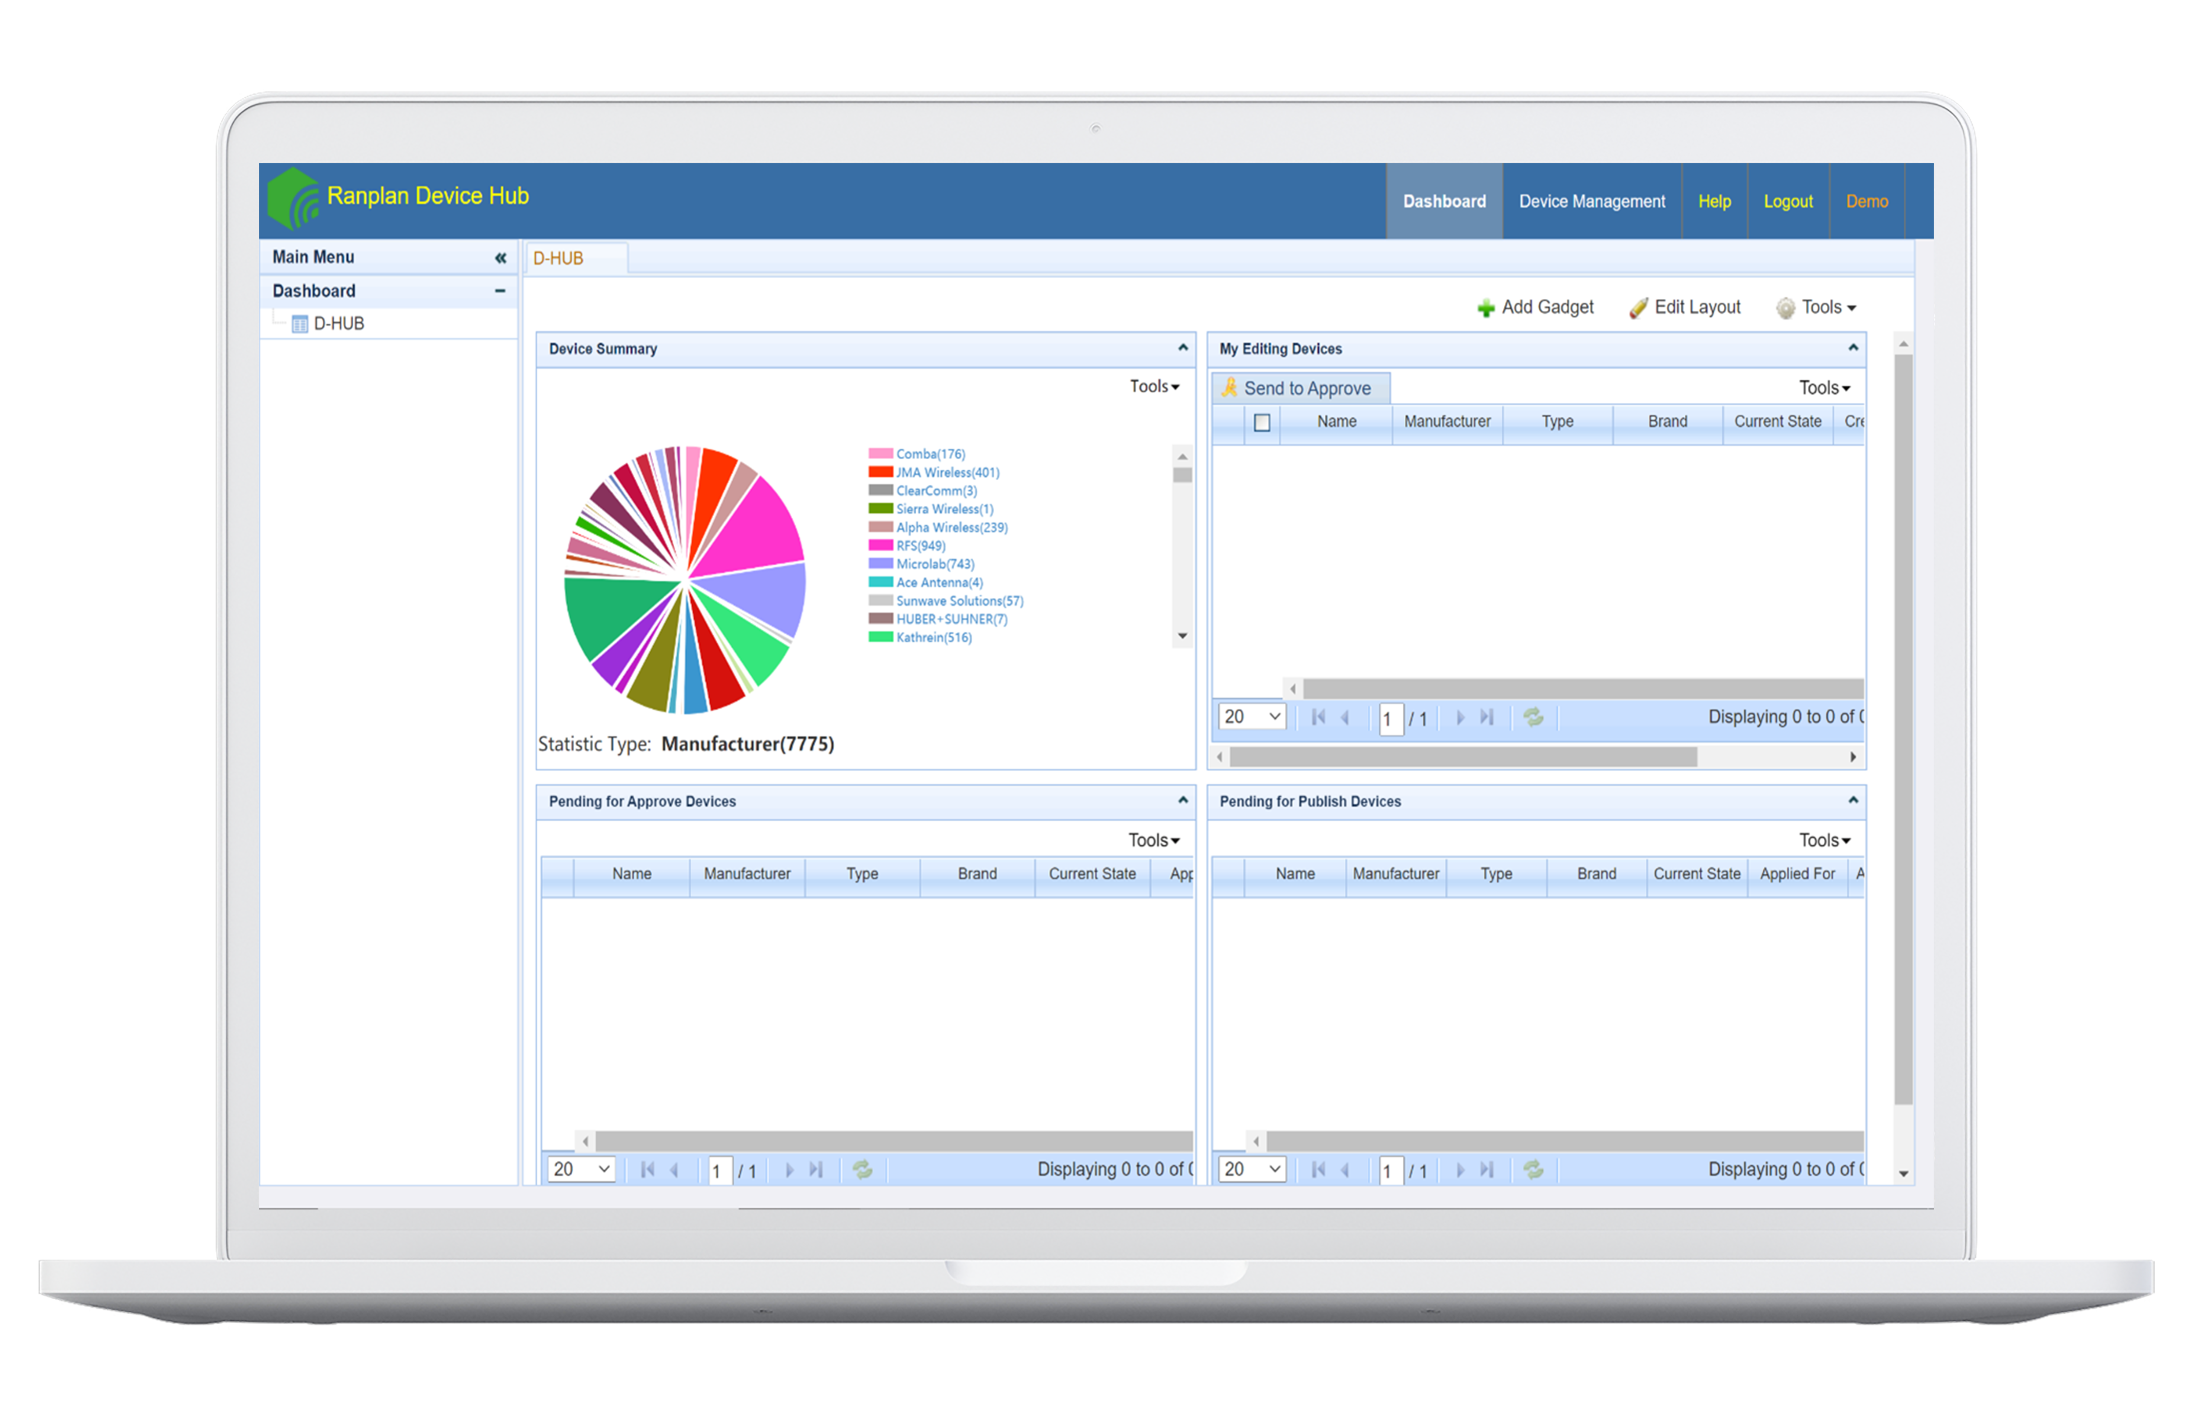The width and height of the screenshot is (2192, 1415).
Task: Click the main dashboard vertical scrollbar
Action: [x=1904, y=731]
